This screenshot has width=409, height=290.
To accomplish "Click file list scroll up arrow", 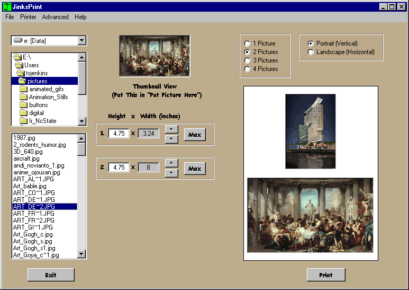I will 81,138.
